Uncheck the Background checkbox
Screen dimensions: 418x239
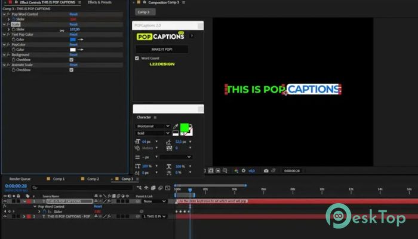tap(72, 60)
